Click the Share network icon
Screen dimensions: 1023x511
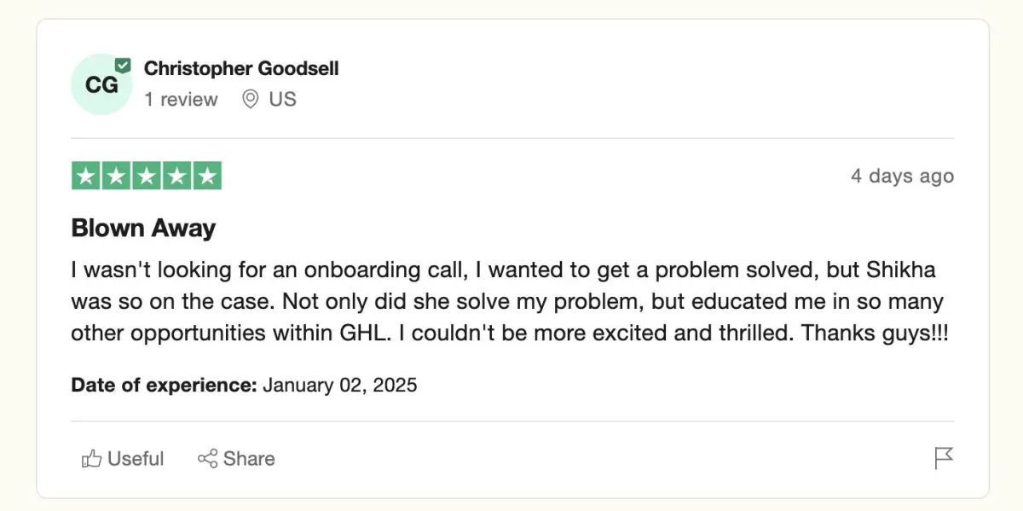[207, 459]
